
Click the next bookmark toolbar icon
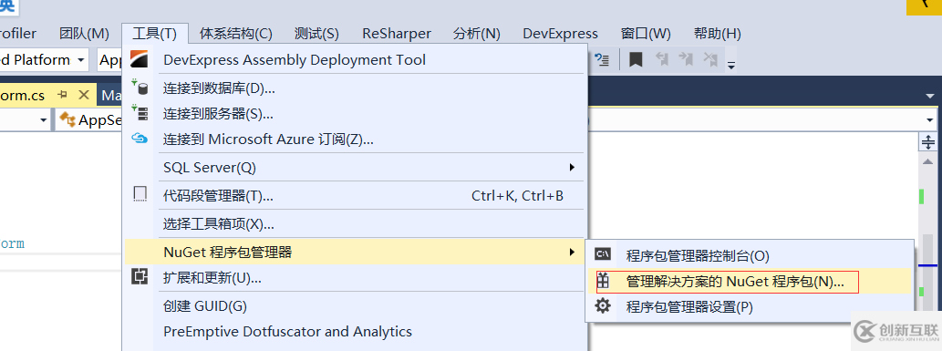coord(686,59)
